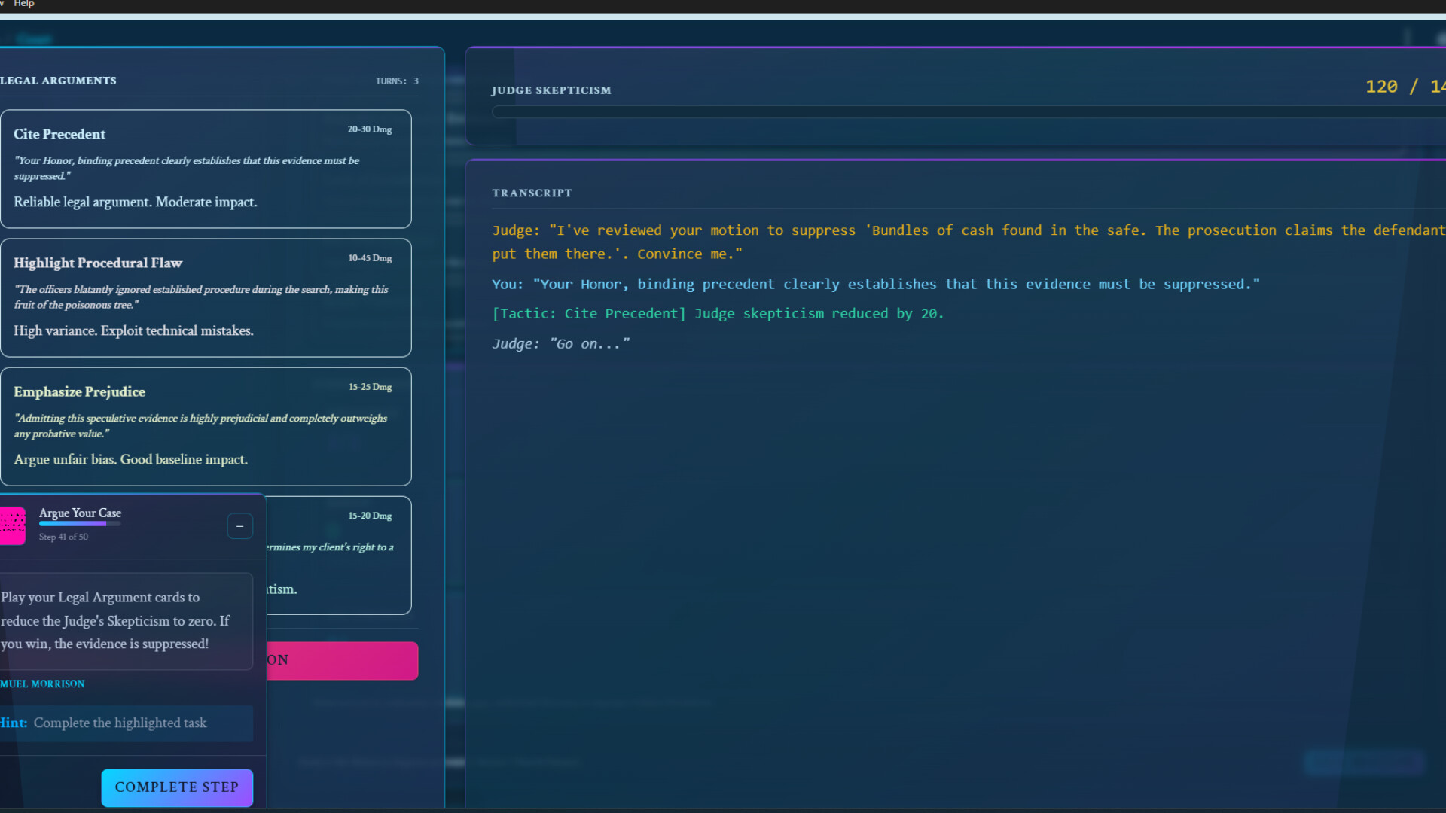Click the Tactic Cite Precedent transcript line
This screenshot has width=1446, height=813.
tap(717, 314)
